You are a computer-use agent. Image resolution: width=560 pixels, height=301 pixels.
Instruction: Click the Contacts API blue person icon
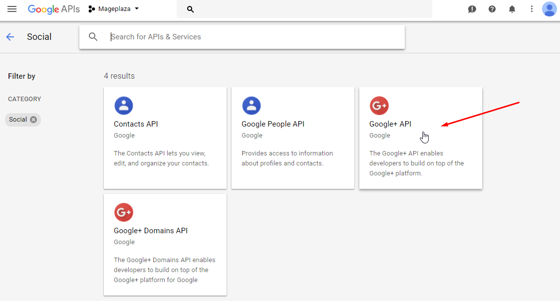coord(123,106)
